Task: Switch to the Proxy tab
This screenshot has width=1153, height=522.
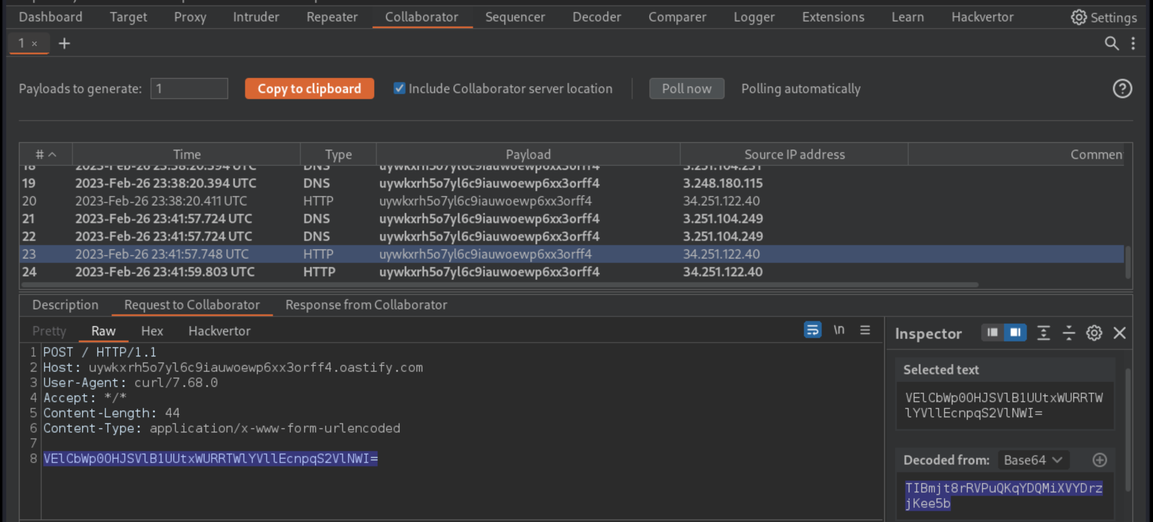Action: coord(190,17)
